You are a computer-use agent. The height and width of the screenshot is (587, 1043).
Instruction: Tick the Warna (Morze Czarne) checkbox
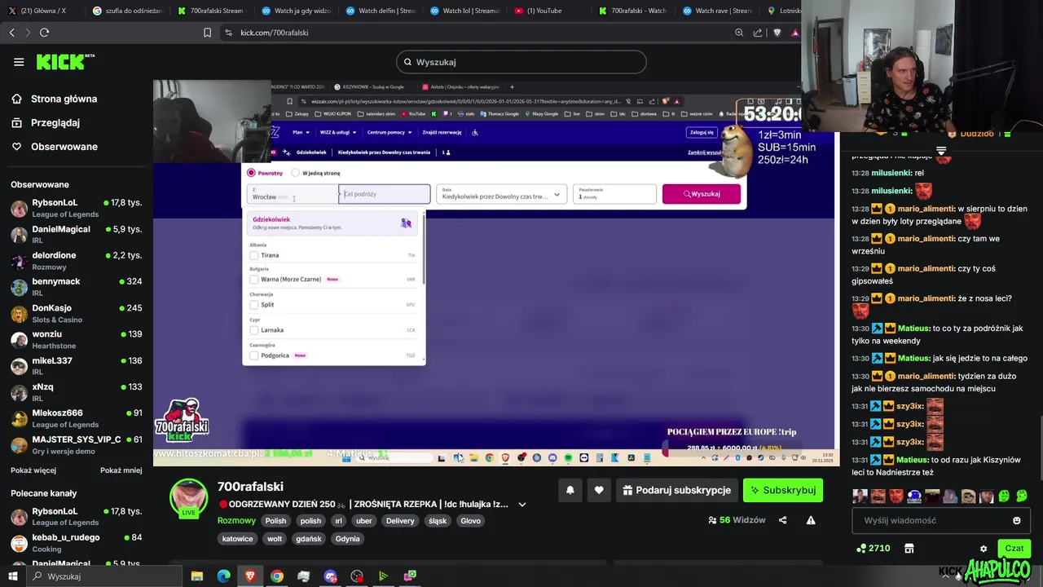tap(254, 280)
